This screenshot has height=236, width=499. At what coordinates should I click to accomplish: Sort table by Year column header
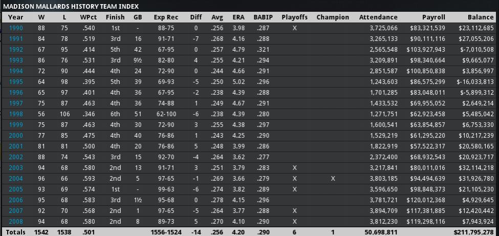pos(16,17)
